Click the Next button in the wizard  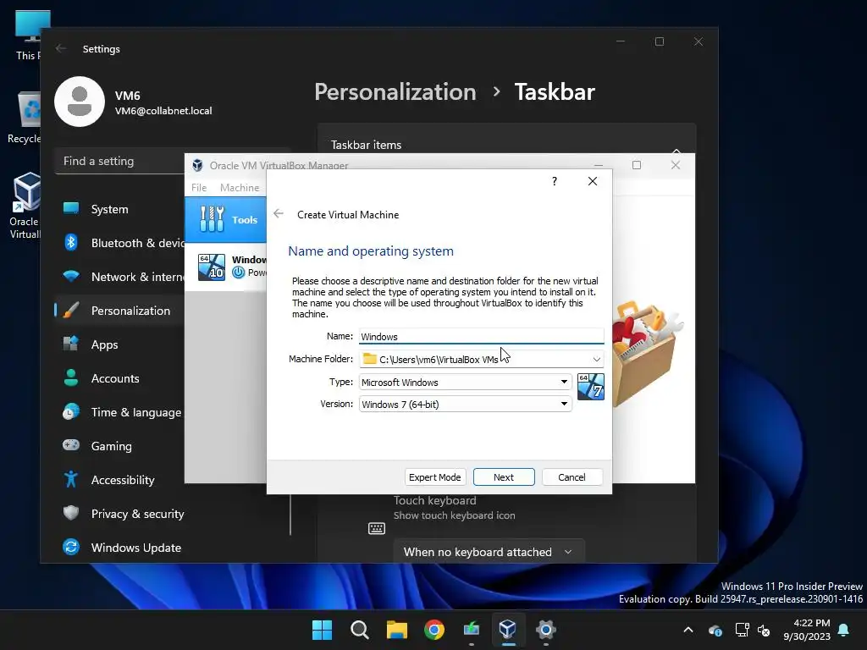[504, 477]
